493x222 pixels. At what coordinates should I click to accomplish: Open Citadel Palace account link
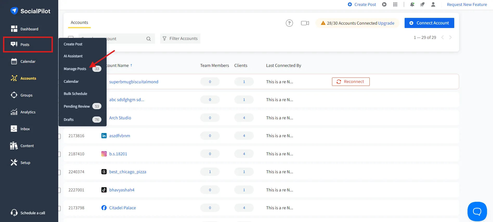[122, 208]
